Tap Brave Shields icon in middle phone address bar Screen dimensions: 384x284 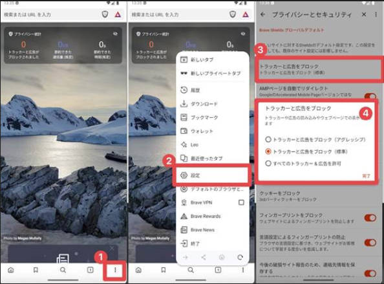[233, 14]
